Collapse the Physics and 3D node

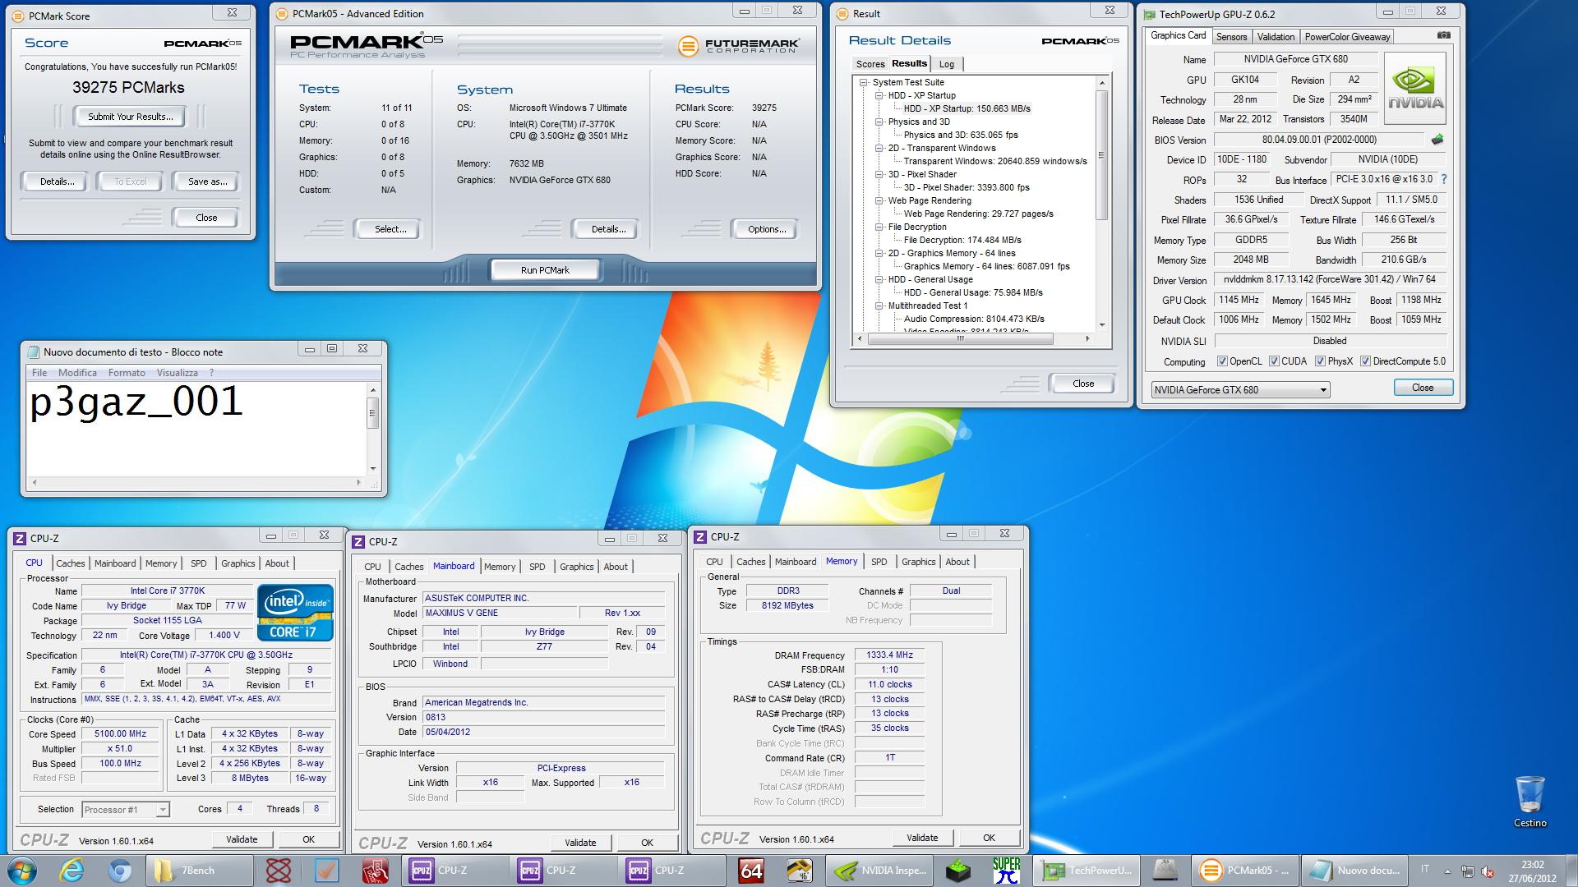tap(879, 122)
